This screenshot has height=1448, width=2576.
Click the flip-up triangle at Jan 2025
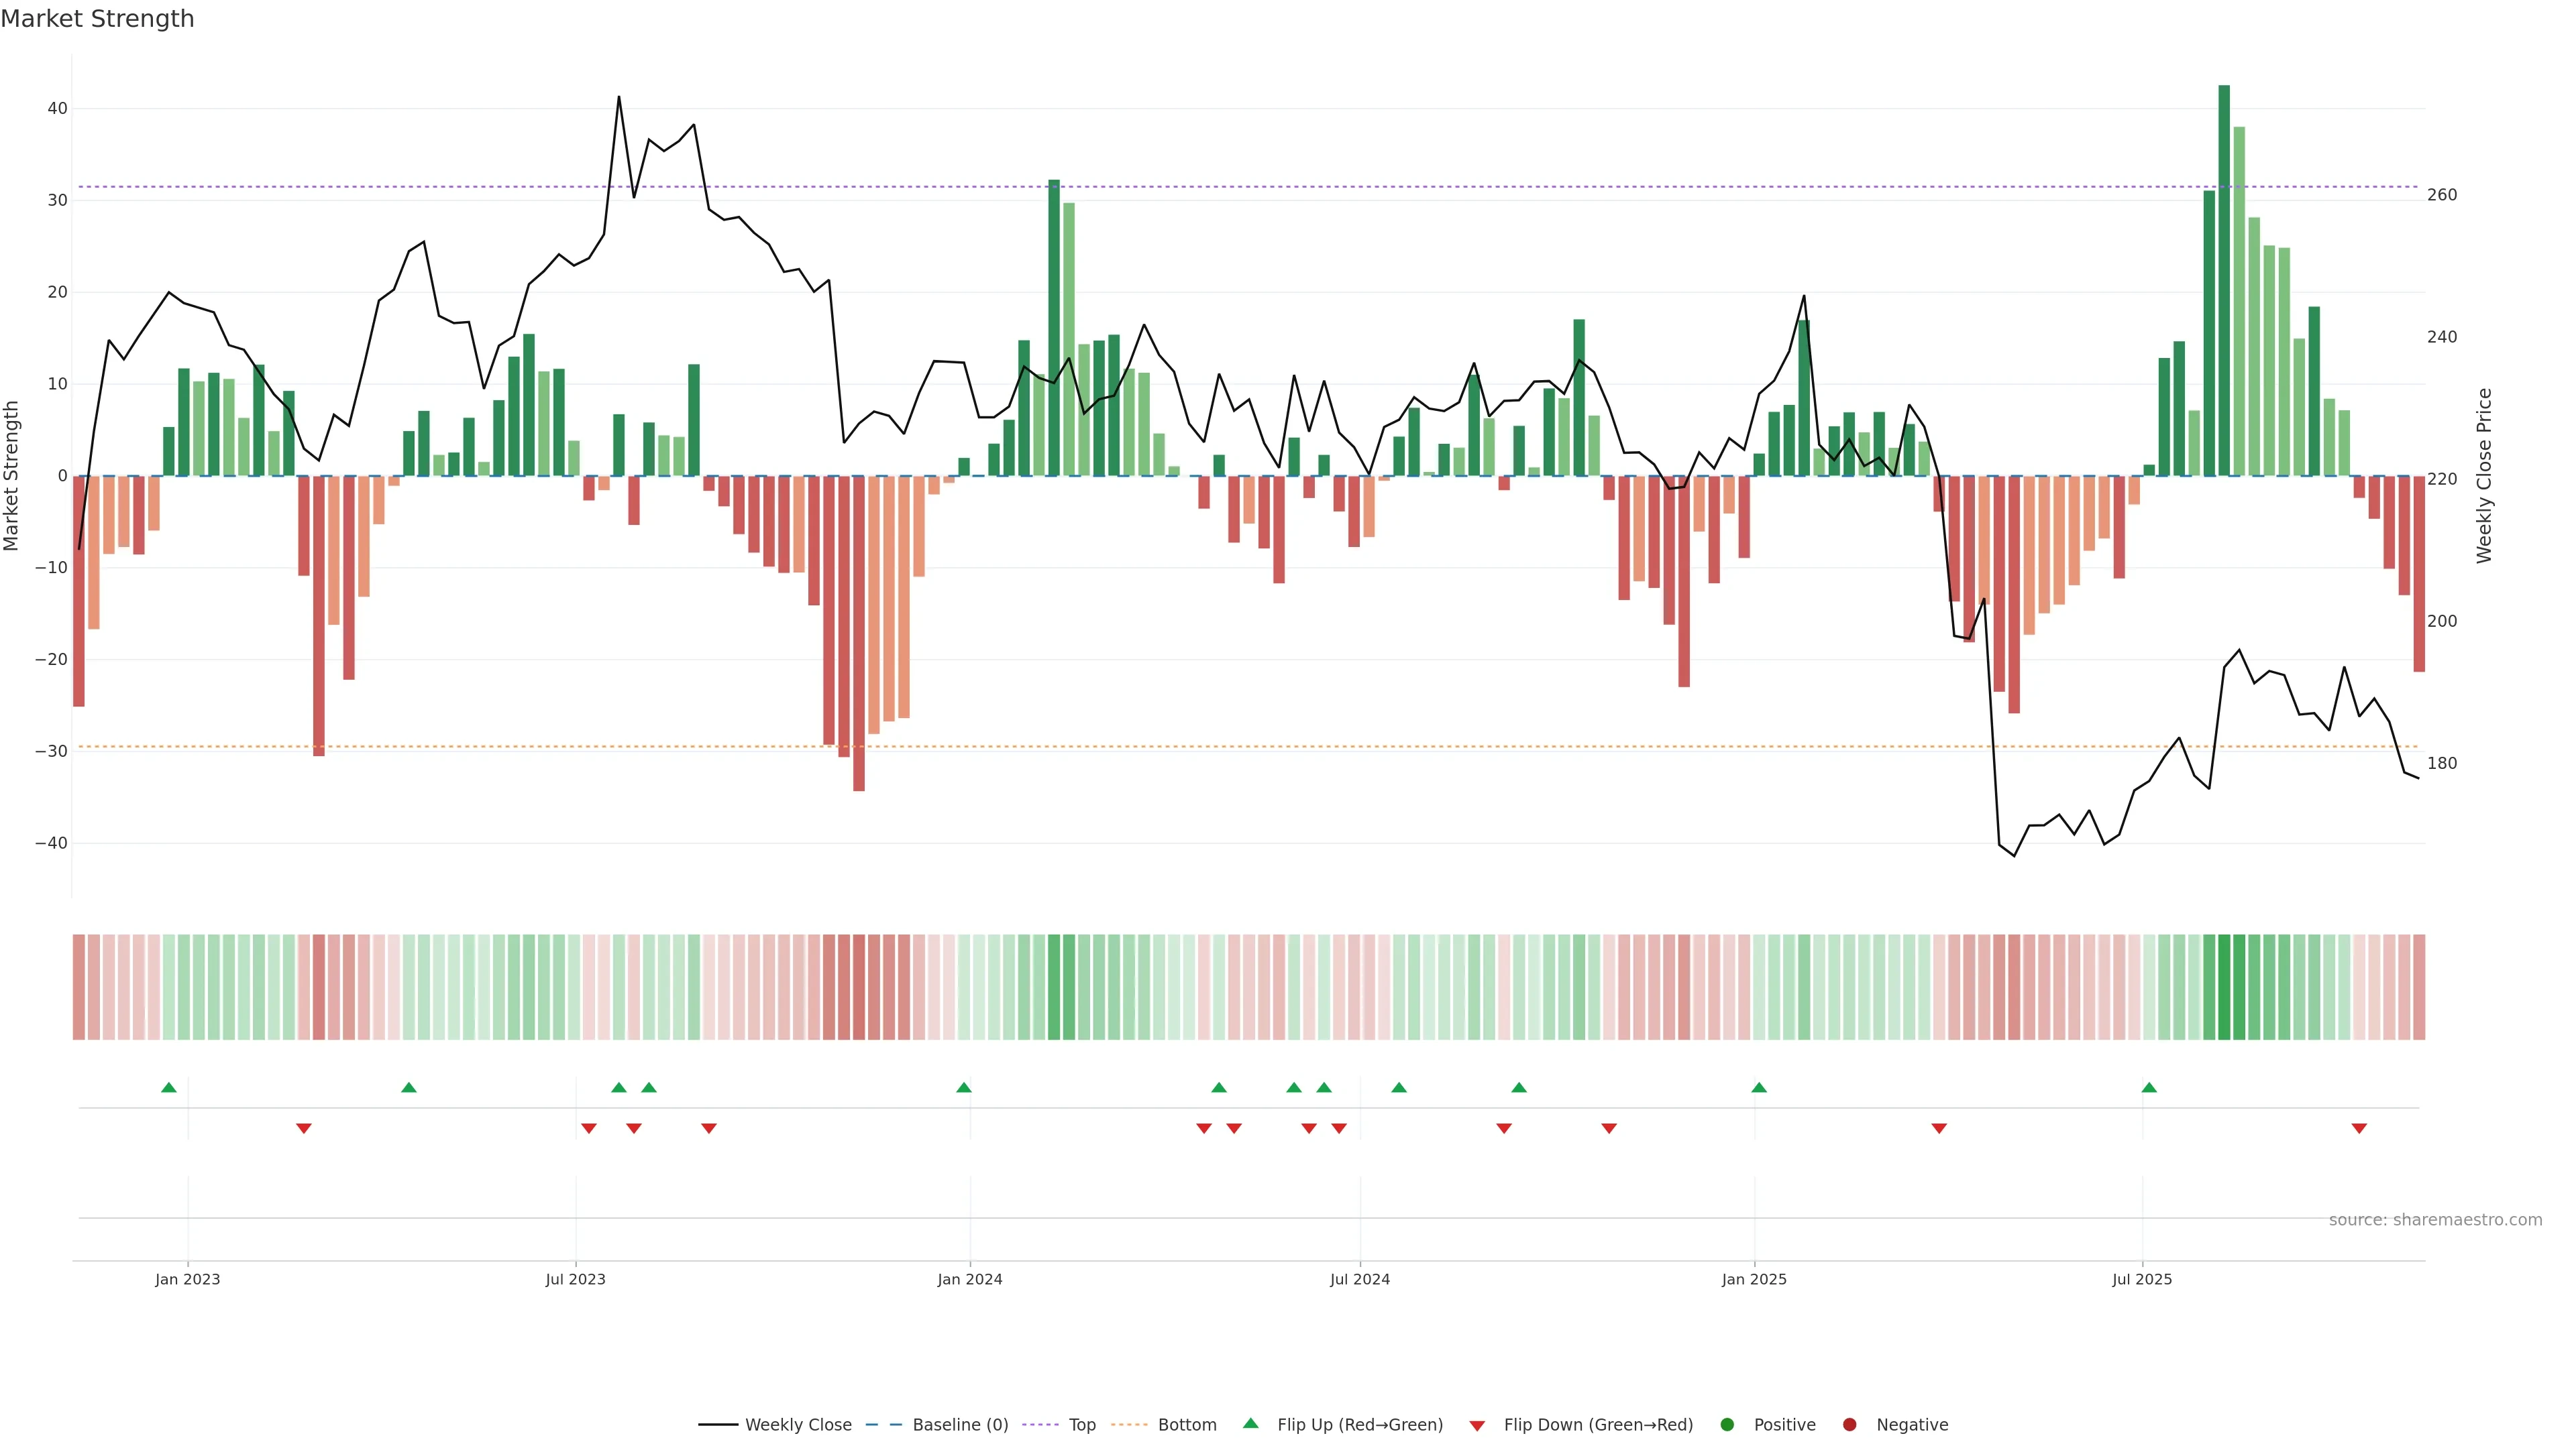tap(1759, 1087)
